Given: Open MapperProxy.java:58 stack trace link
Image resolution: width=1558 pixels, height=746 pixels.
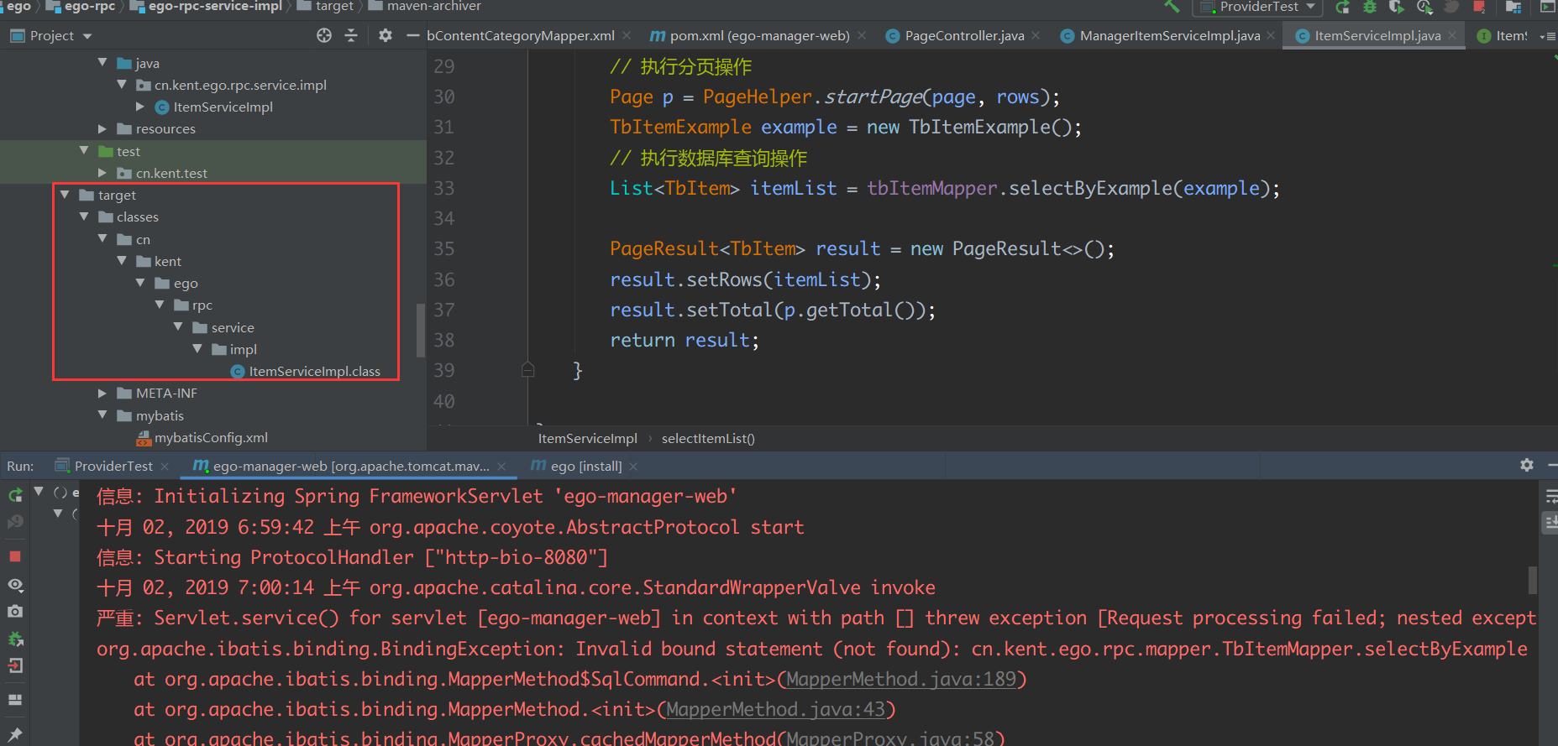Looking at the screenshot, I should point(890,738).
